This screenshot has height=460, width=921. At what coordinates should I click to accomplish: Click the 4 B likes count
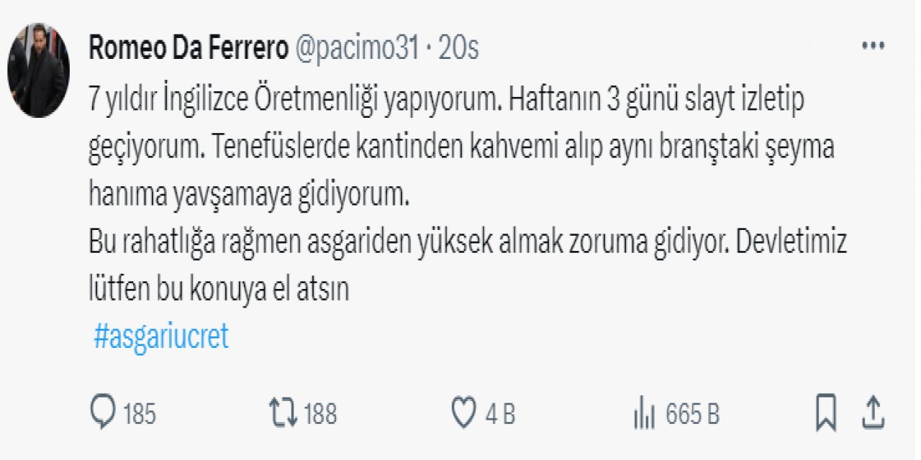point(500,415)
